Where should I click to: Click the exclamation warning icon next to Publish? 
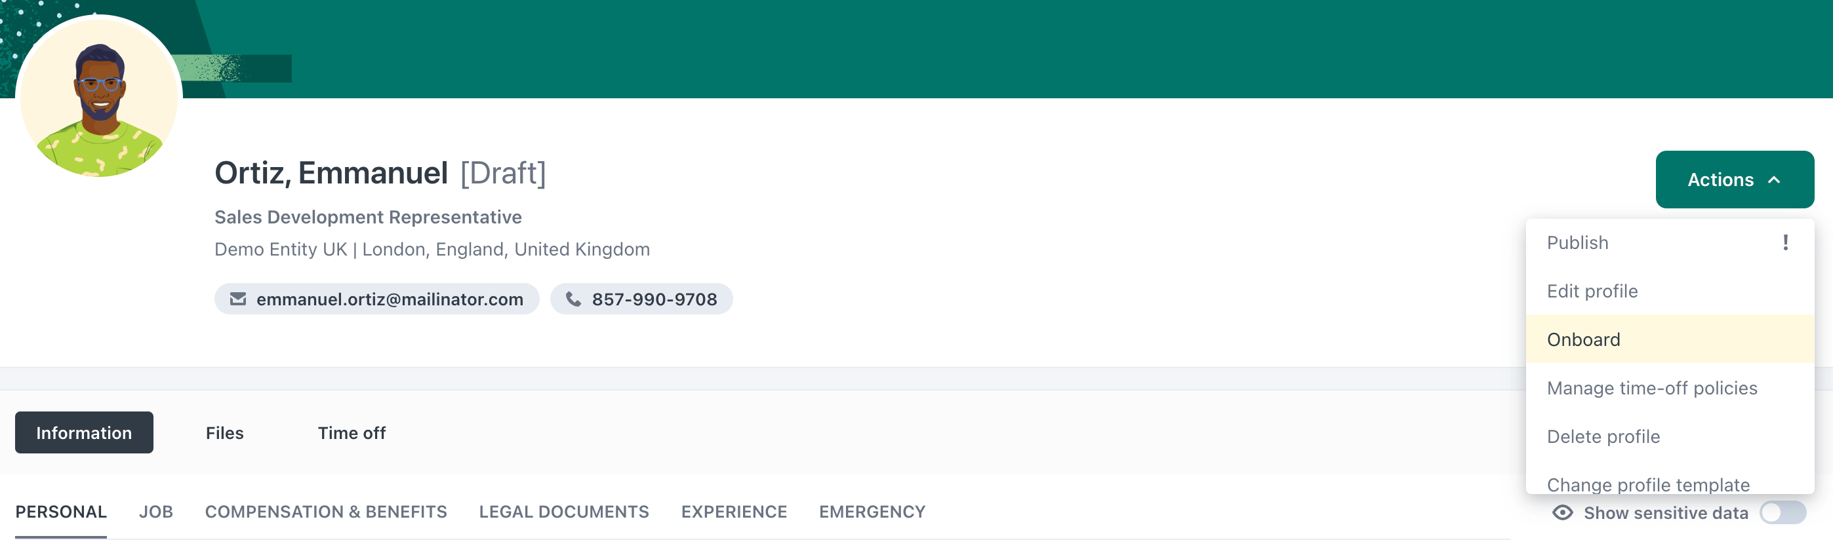pyautogui.click(x=1785, y=243)
